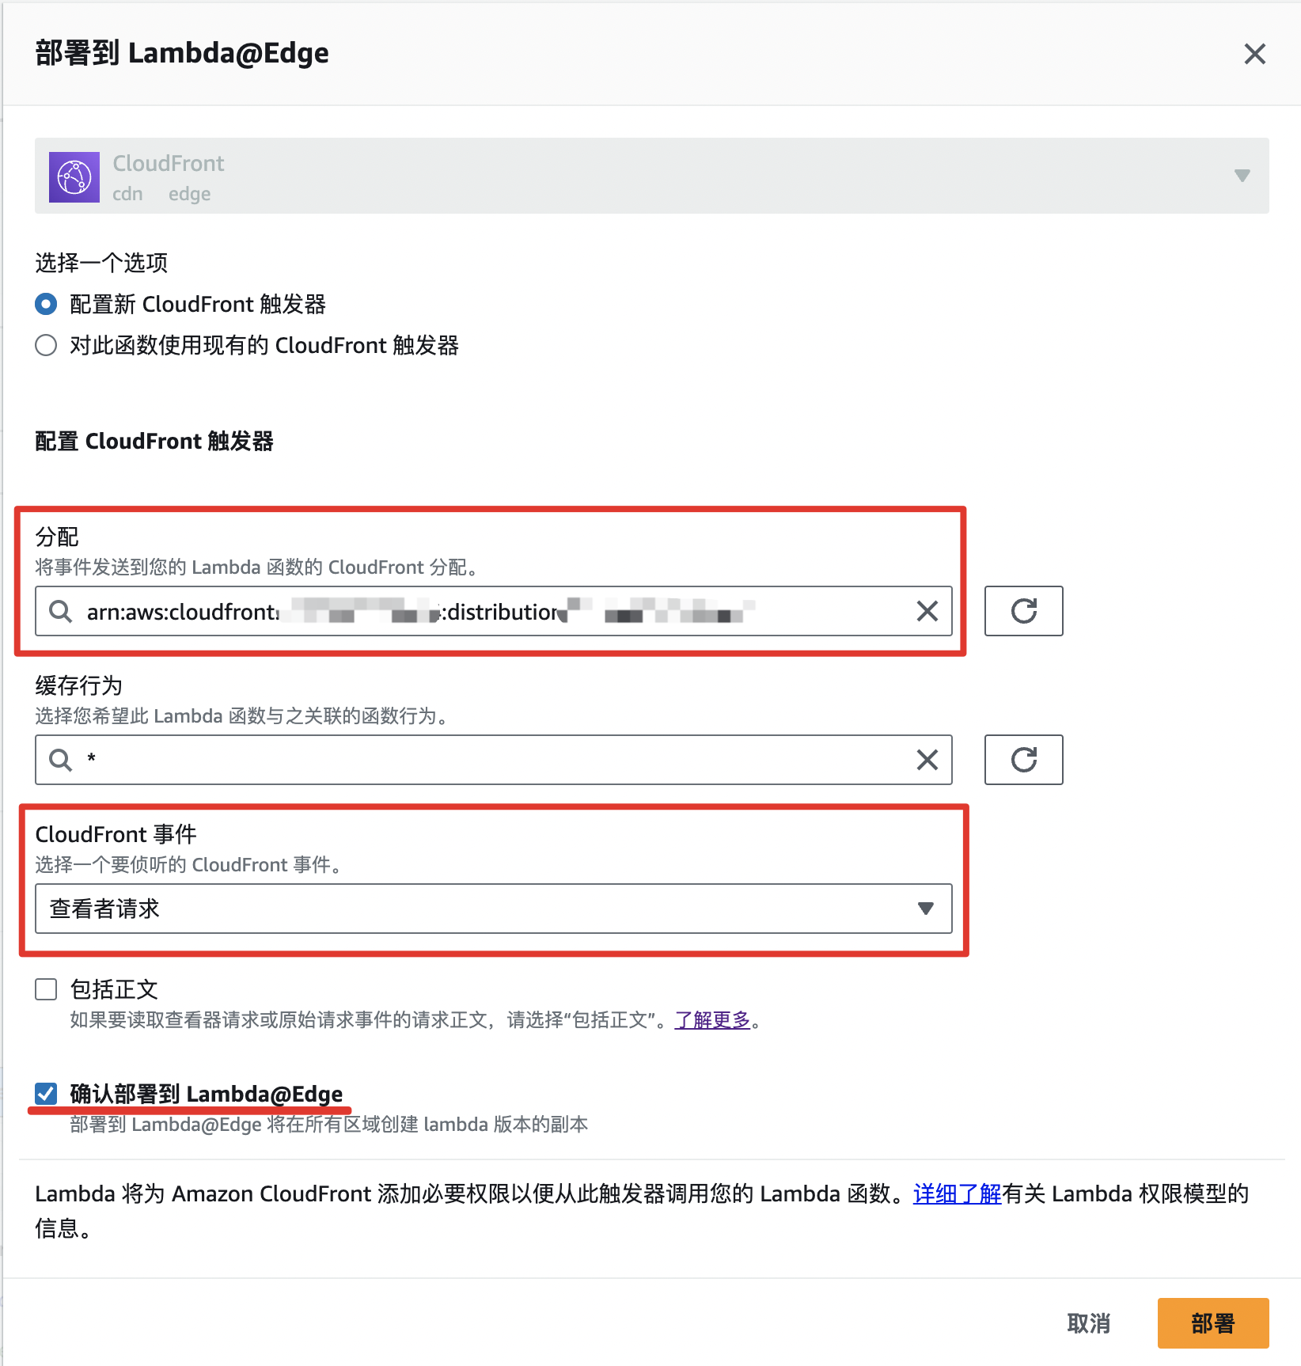The height and width of the screenshot is (1366, 1301).
Task: Click the 查看者请求 dropdown arrow
Action: (925, 909)
